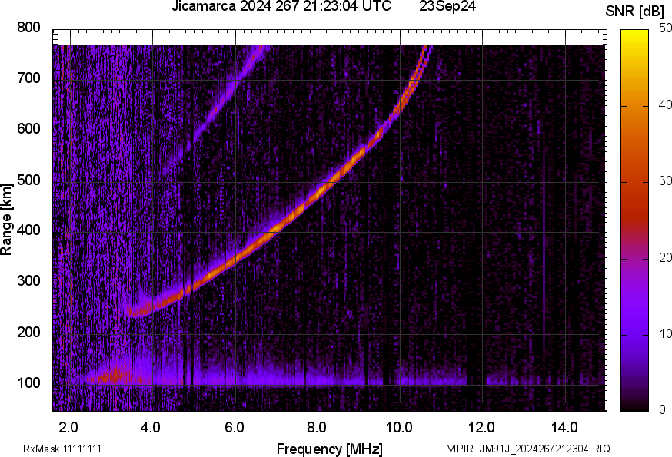Click the frequency tick label '6.0'
Image resolution: width=672 pixels, height=457 pixels.
[x=234, y=427]
